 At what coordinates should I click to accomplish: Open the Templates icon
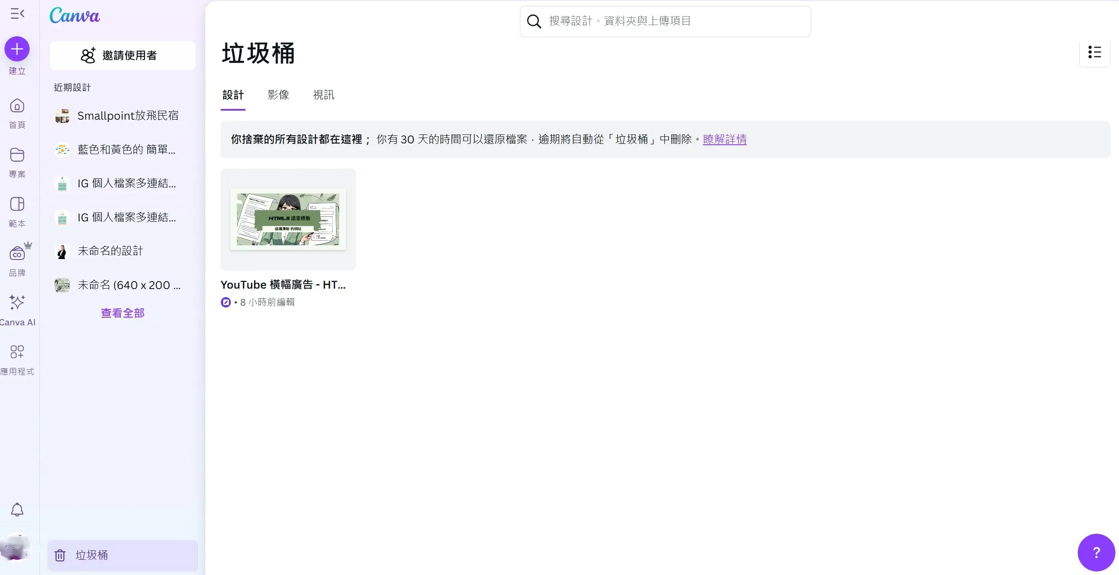pos(17,205)
